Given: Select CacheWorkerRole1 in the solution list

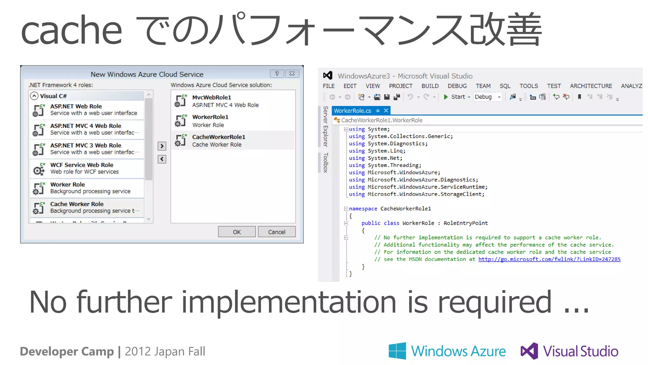Looking at the screenshot, I should pos(233,141).
